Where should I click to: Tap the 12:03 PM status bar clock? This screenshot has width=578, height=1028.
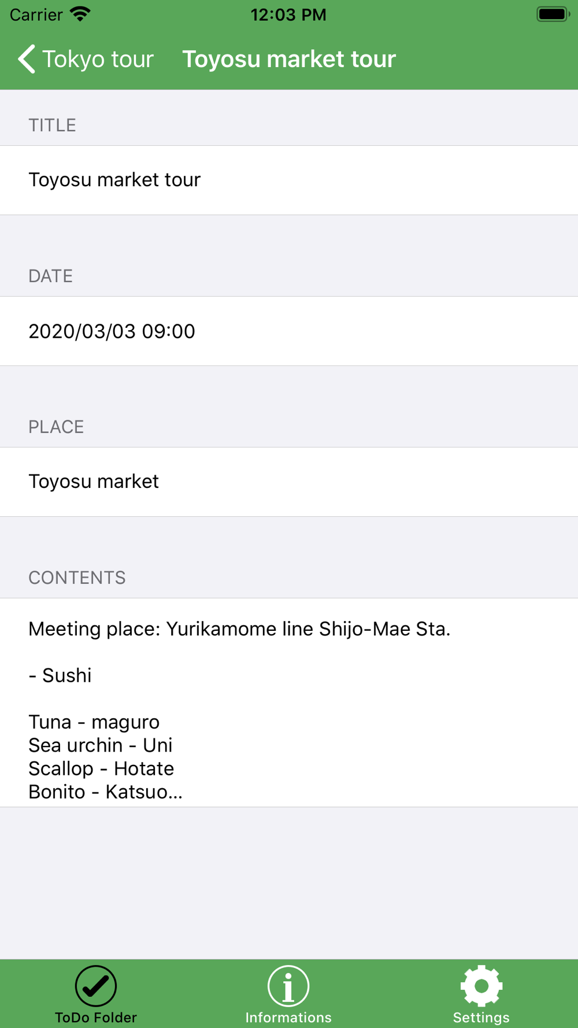(x=288, y=14)
